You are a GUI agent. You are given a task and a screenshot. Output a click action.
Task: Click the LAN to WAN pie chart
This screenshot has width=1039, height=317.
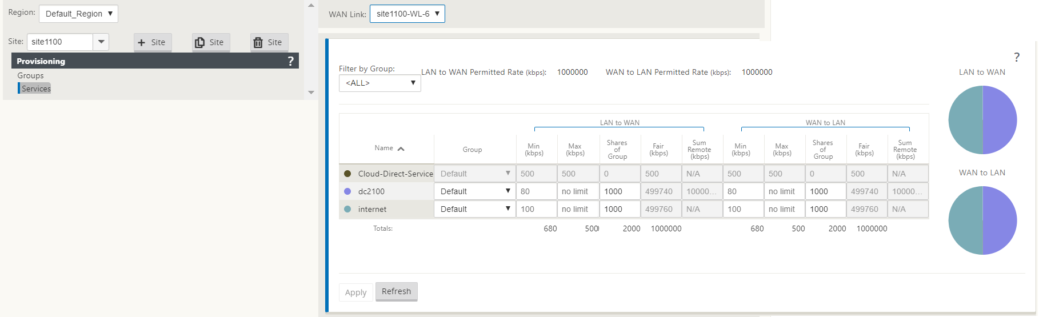[982, 120]
